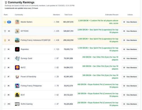Viewport: 142px width, 110px height.
Task: Click the Community column header
Action: point(19,15)
